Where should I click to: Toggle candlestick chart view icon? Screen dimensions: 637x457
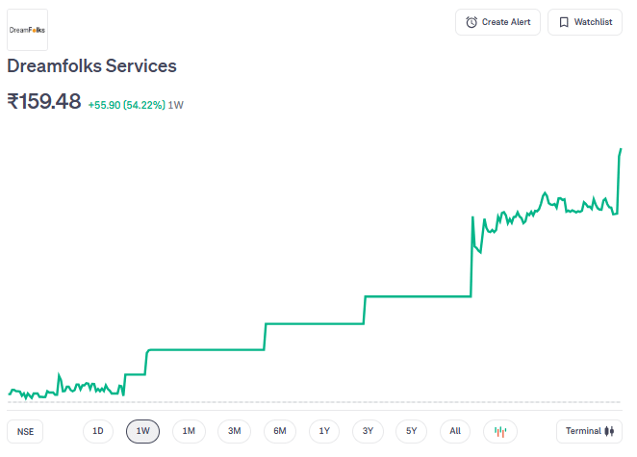click(499, 431)
